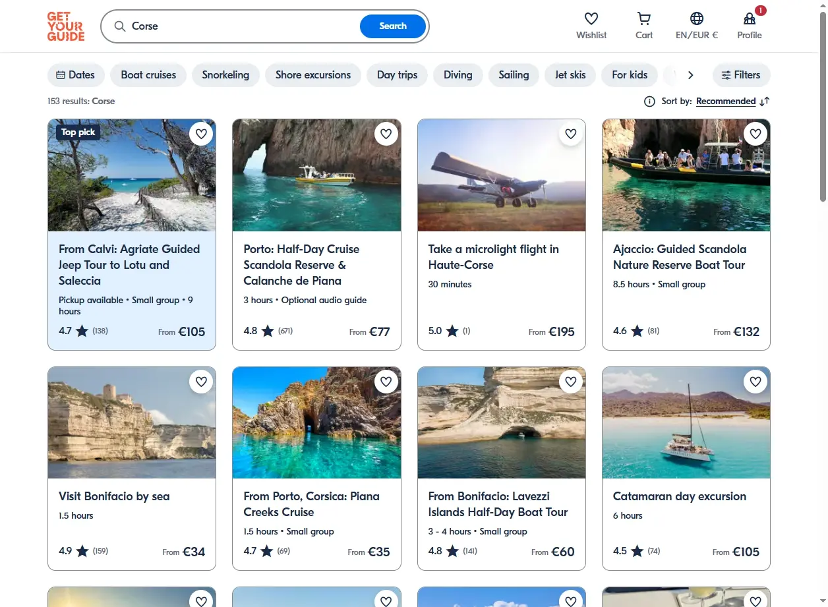Open the Bonifacio cliffs citadel photo

point(132,422)
